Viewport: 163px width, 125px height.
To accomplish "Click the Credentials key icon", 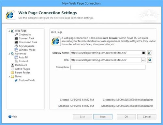I will (16, 35).
